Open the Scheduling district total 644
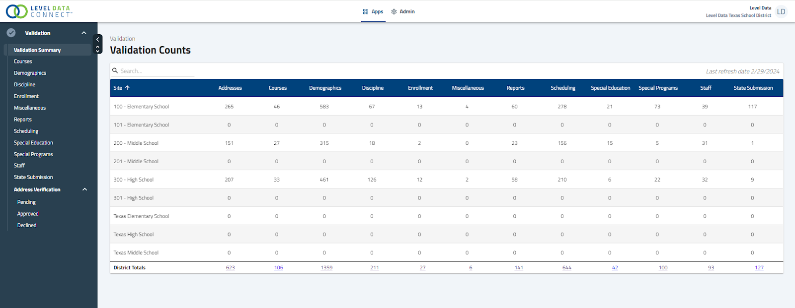795x308 pixels. [x=567, y=268]
